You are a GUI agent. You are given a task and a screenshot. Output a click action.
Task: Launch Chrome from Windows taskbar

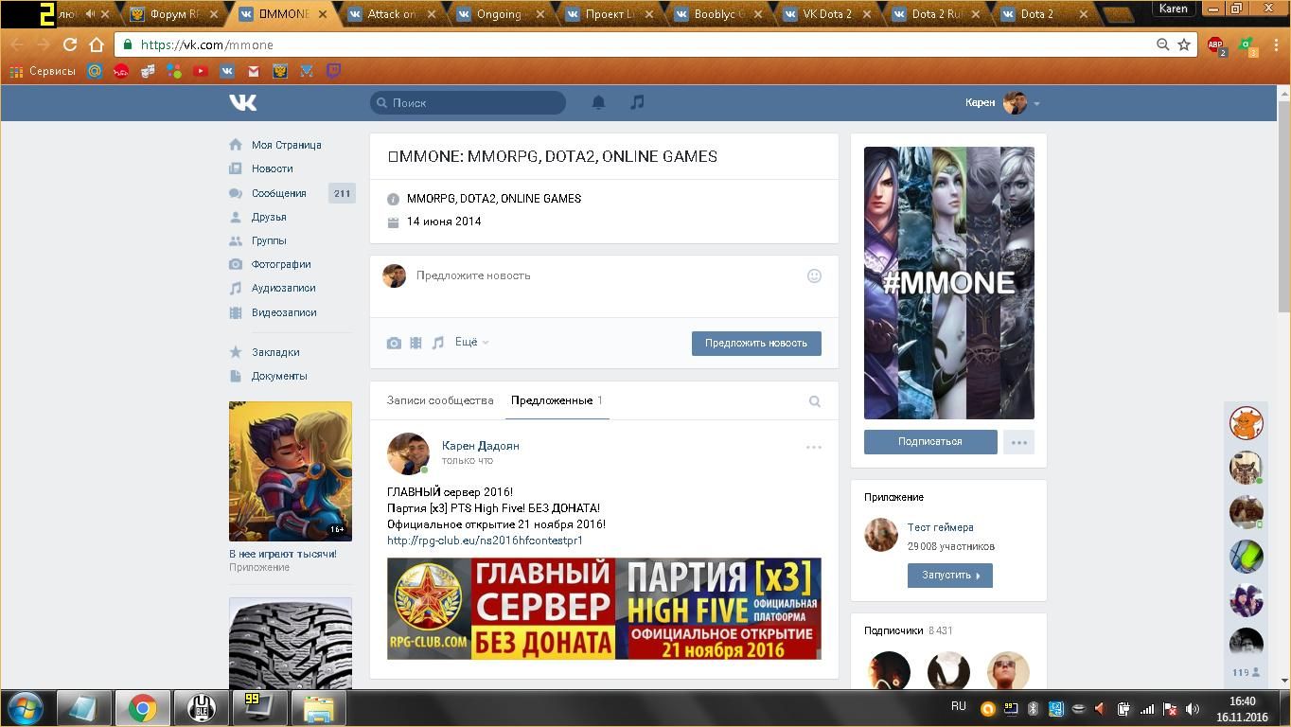(143, 708)
